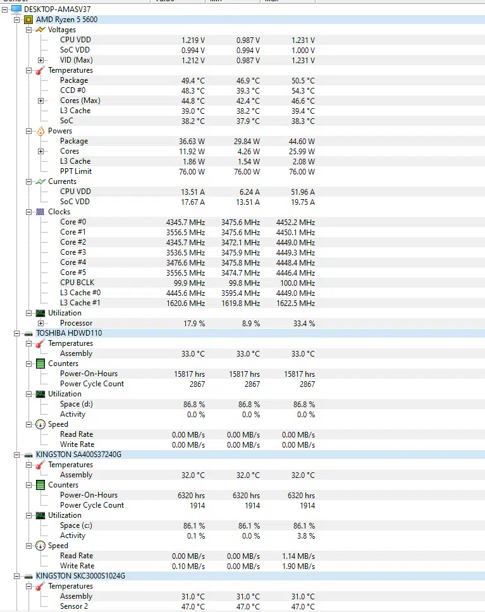The width and height of the screenshot is (485, 612).
Task: Click the thermometer icon under KINGSTON SKC3000S1024G
Action: pyautogui.click(x=40, y=586)
